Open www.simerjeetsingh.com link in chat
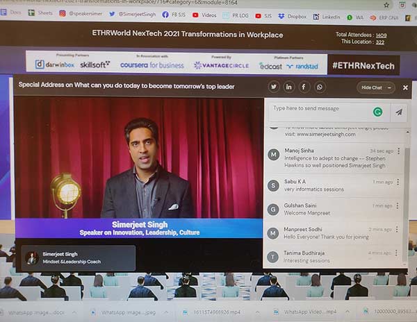417x322 pixels. coord(326,135)
